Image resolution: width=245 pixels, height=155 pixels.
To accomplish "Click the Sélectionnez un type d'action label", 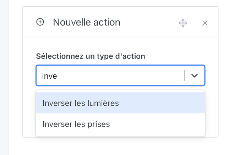I will (x=91, y=56).
